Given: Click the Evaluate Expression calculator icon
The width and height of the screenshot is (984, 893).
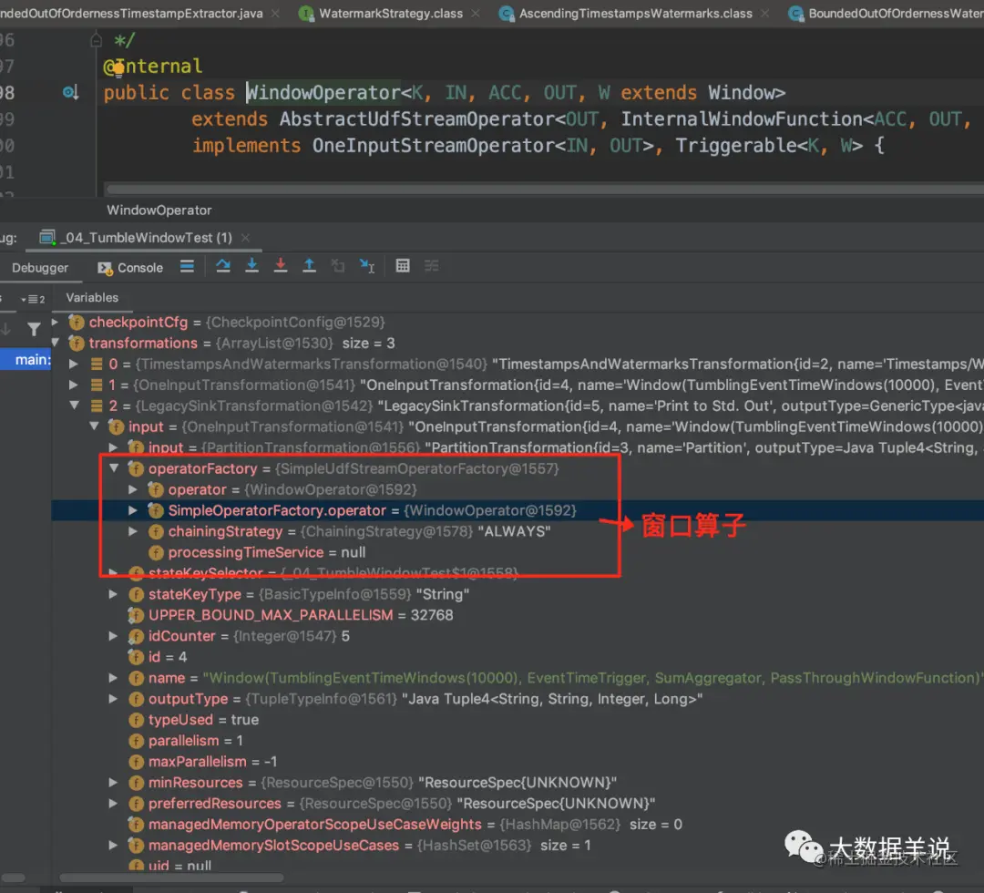Looking at the screenshot, I should pyautogui.click(x=403, y=266).
